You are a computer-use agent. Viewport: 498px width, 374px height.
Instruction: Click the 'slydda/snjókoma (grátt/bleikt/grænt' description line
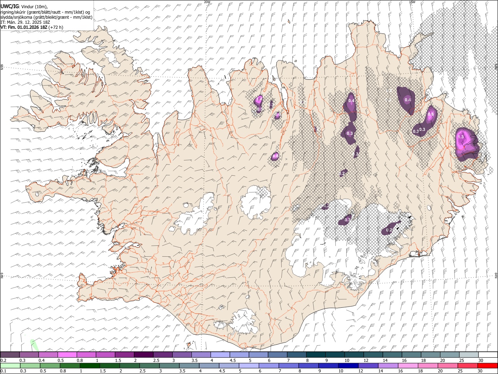pos(47,17)
